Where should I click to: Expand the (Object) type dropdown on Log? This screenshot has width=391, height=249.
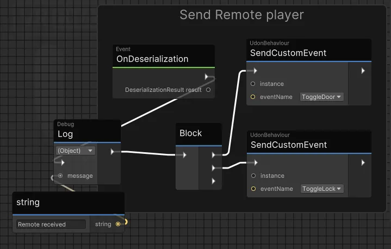[75, 151]
